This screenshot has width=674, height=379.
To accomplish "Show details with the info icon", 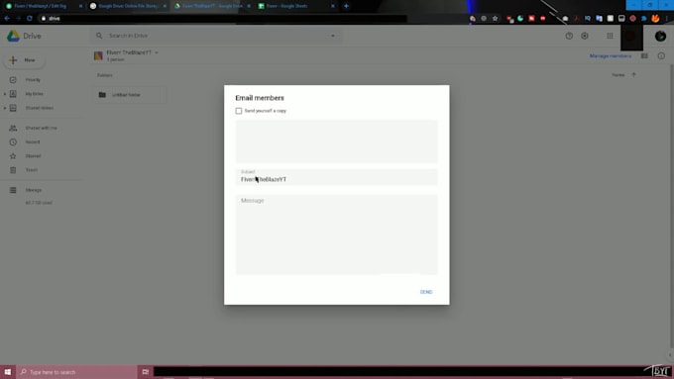I will click(661, 55).
